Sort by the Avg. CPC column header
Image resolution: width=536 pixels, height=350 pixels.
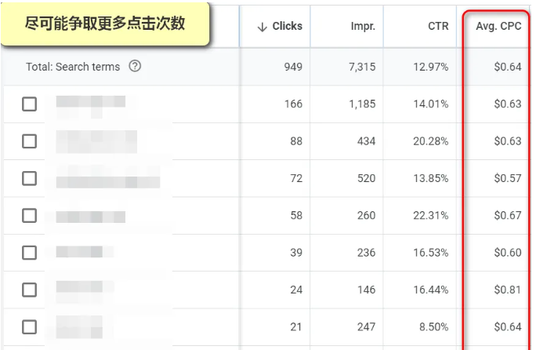point(498,27)
